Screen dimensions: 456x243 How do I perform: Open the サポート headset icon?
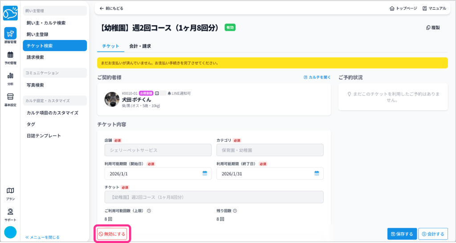coord(10,214)
